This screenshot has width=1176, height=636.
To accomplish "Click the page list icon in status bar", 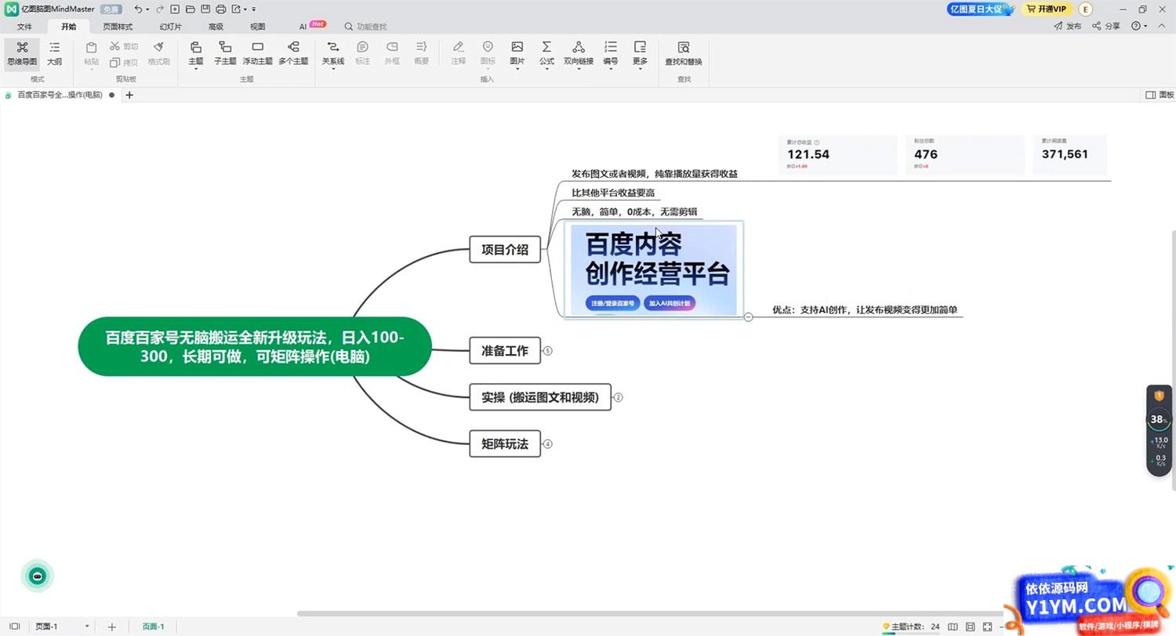I will 14,627.
